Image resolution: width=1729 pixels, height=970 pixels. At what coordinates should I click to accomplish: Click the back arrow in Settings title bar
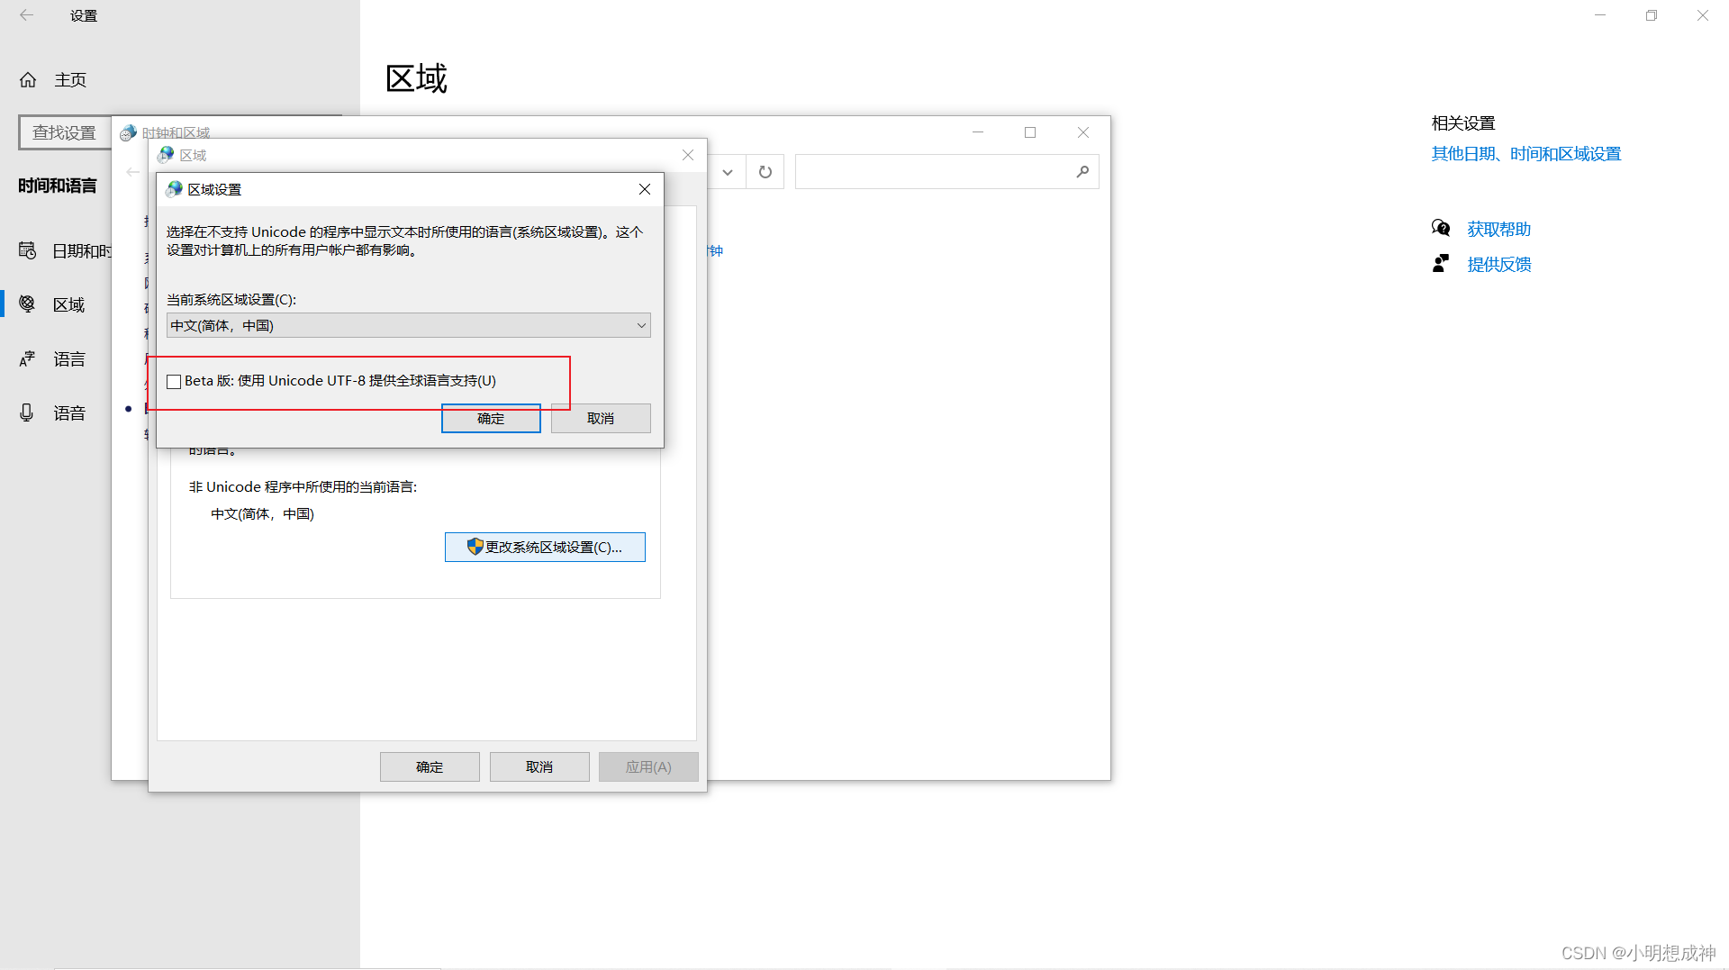pos(26,15)
